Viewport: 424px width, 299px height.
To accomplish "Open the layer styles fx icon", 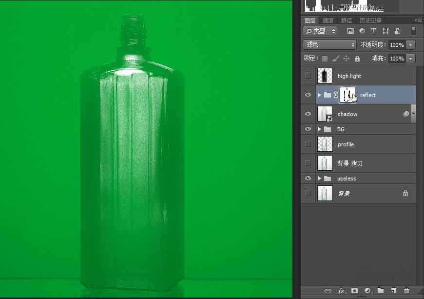I will pyautogui.click(x=342, y=291).
